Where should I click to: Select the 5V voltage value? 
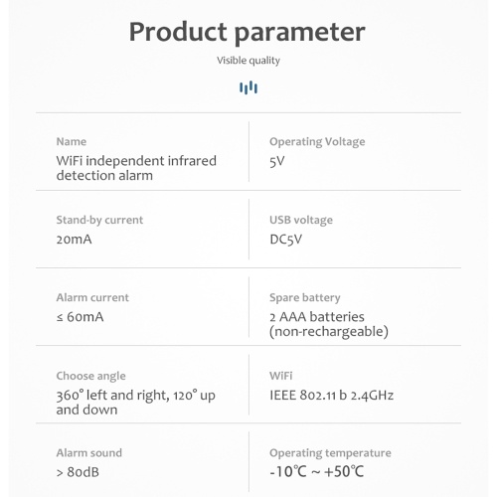pos(277,161)
